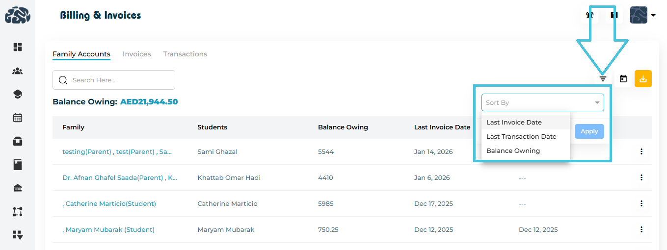
Task: Open the book icon in the sidebar
Action: coord(18,165)
